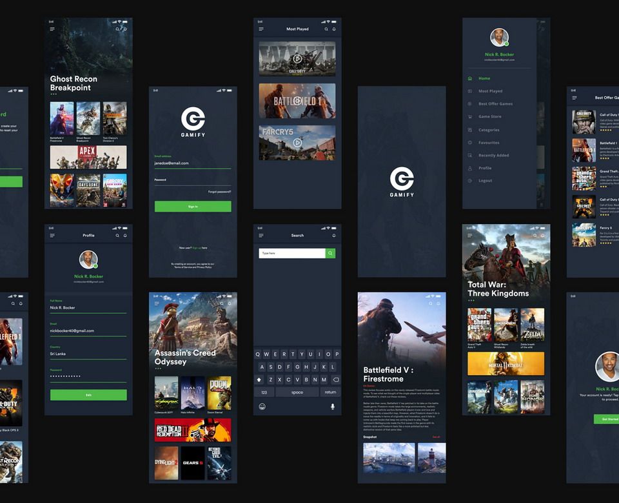Open hamburger menu on Most Played screen
619x503 pixels.
[261, 29]
